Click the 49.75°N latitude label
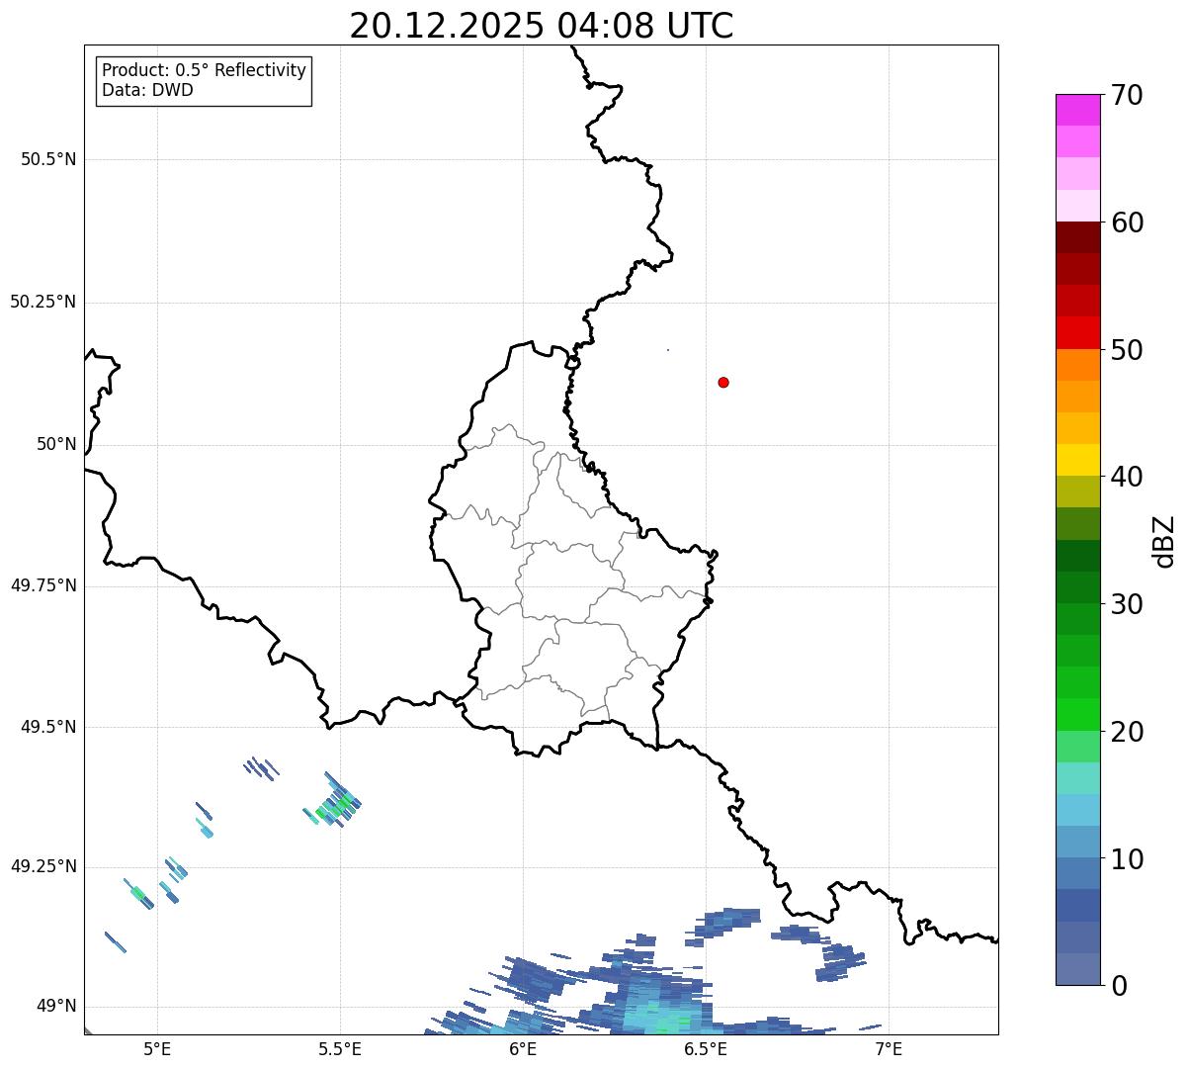Screen dimensions: 1188x1069 (43, 585)
